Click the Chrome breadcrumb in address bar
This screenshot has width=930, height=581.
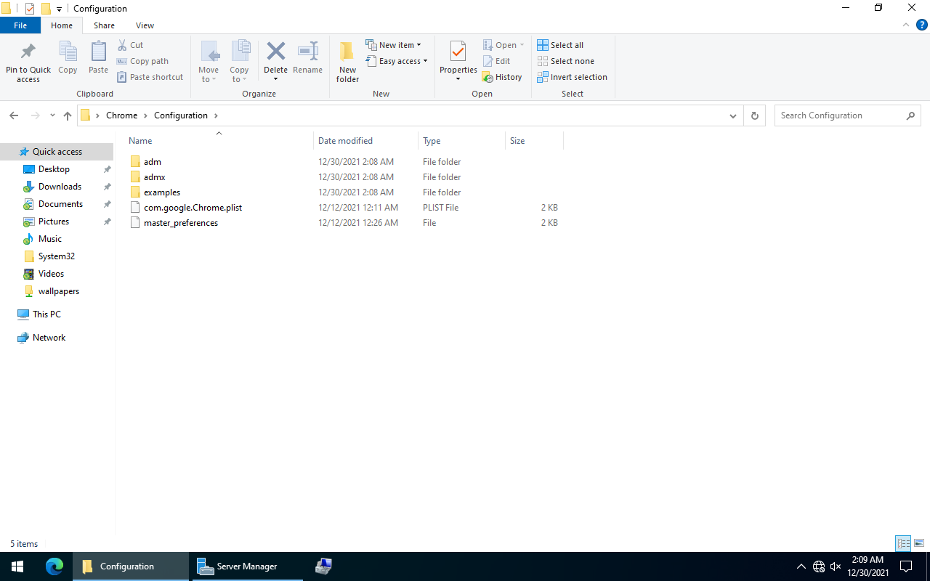(121, 115)
